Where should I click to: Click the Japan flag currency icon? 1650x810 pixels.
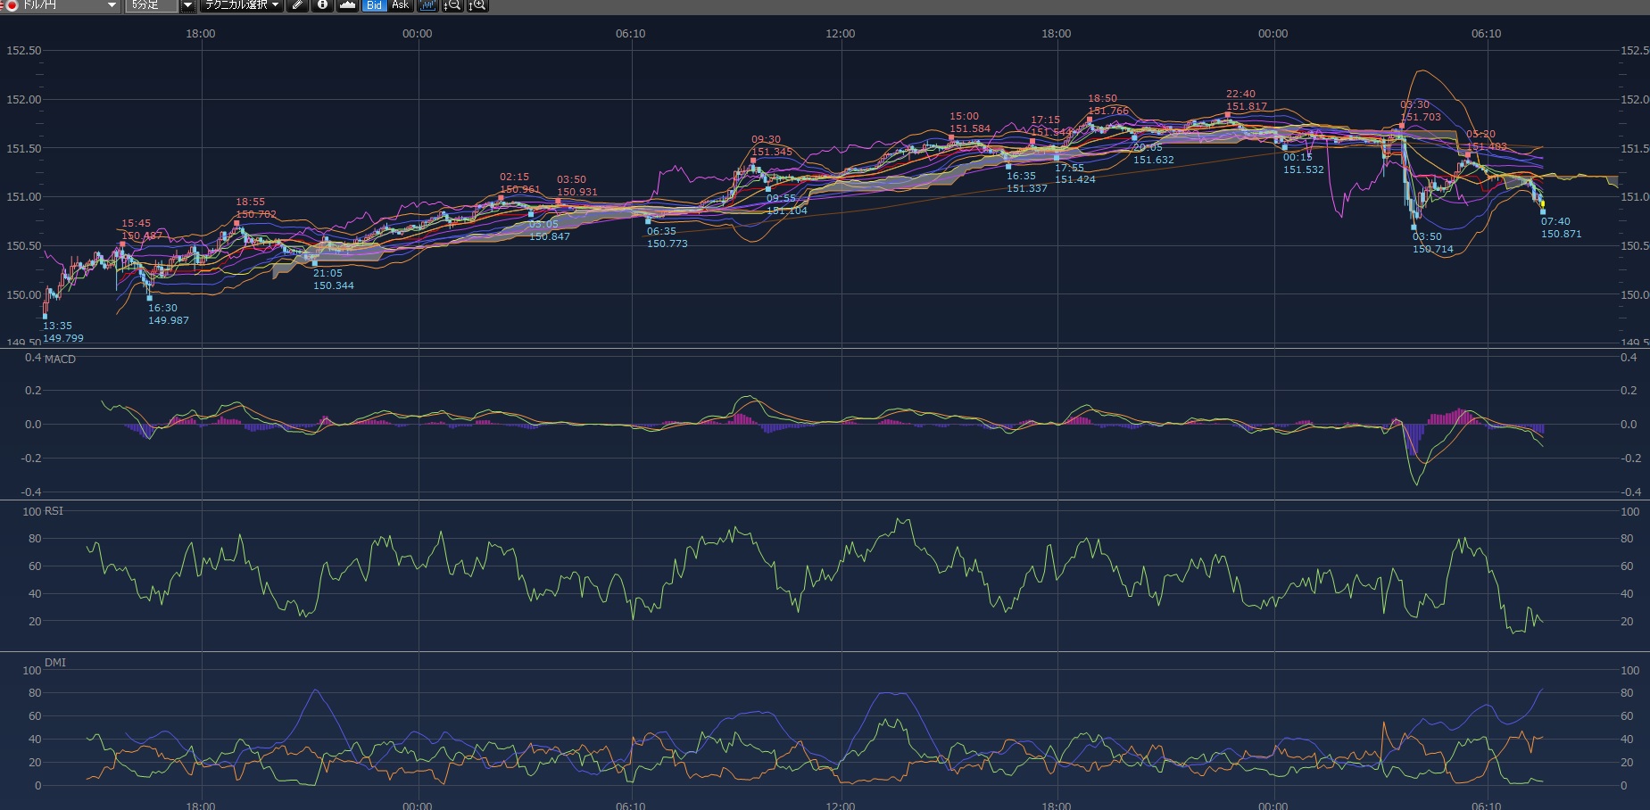[12, 5]
